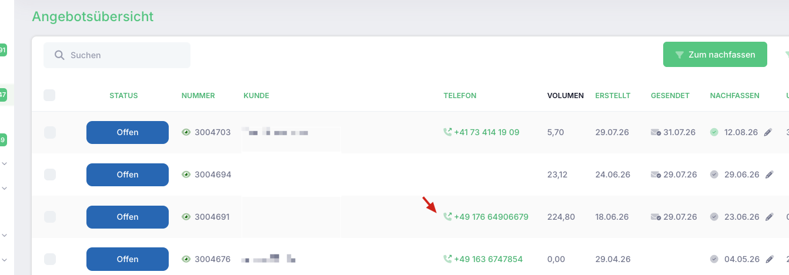Open the Offen status dropdown for 3004694

pyautogui.click(x=128, y=175)
